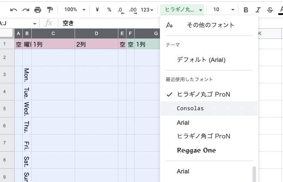Click the add fonts A+ icon
This screenshot has height=182, width=283.
tap(169, 25)
